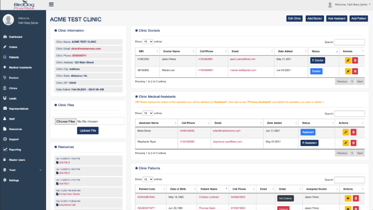Image resolution: width=373 pixels, height=210 pixels.
Task: Delete assistant Stephanie Ryan with trash icon
Action: [x=353, y=143]
